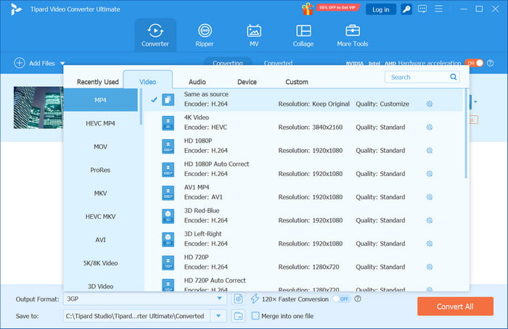
Task: Switch to the Audio format tab
Action: (x=197, y=82)
